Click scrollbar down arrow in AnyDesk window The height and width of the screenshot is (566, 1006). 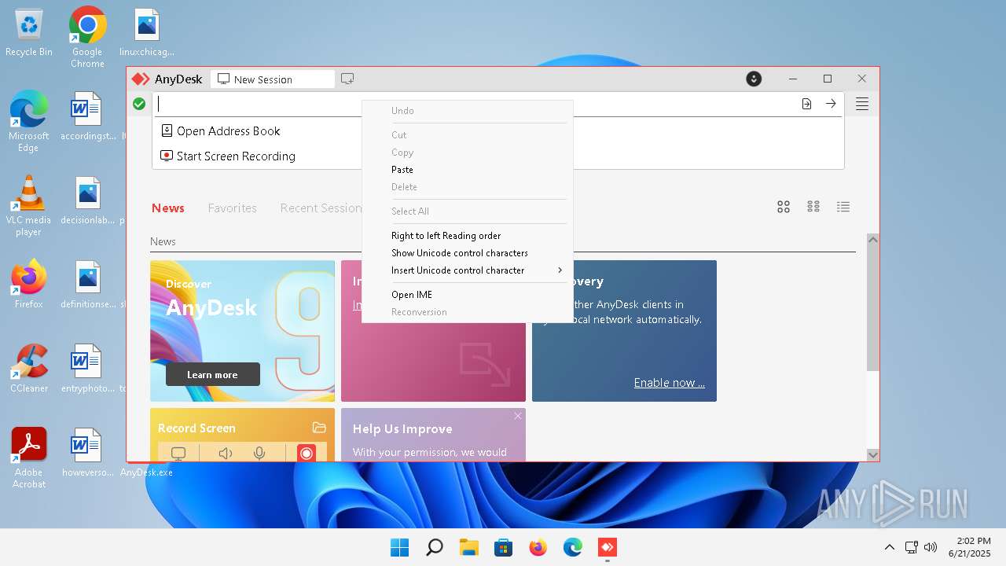(872, 454)
